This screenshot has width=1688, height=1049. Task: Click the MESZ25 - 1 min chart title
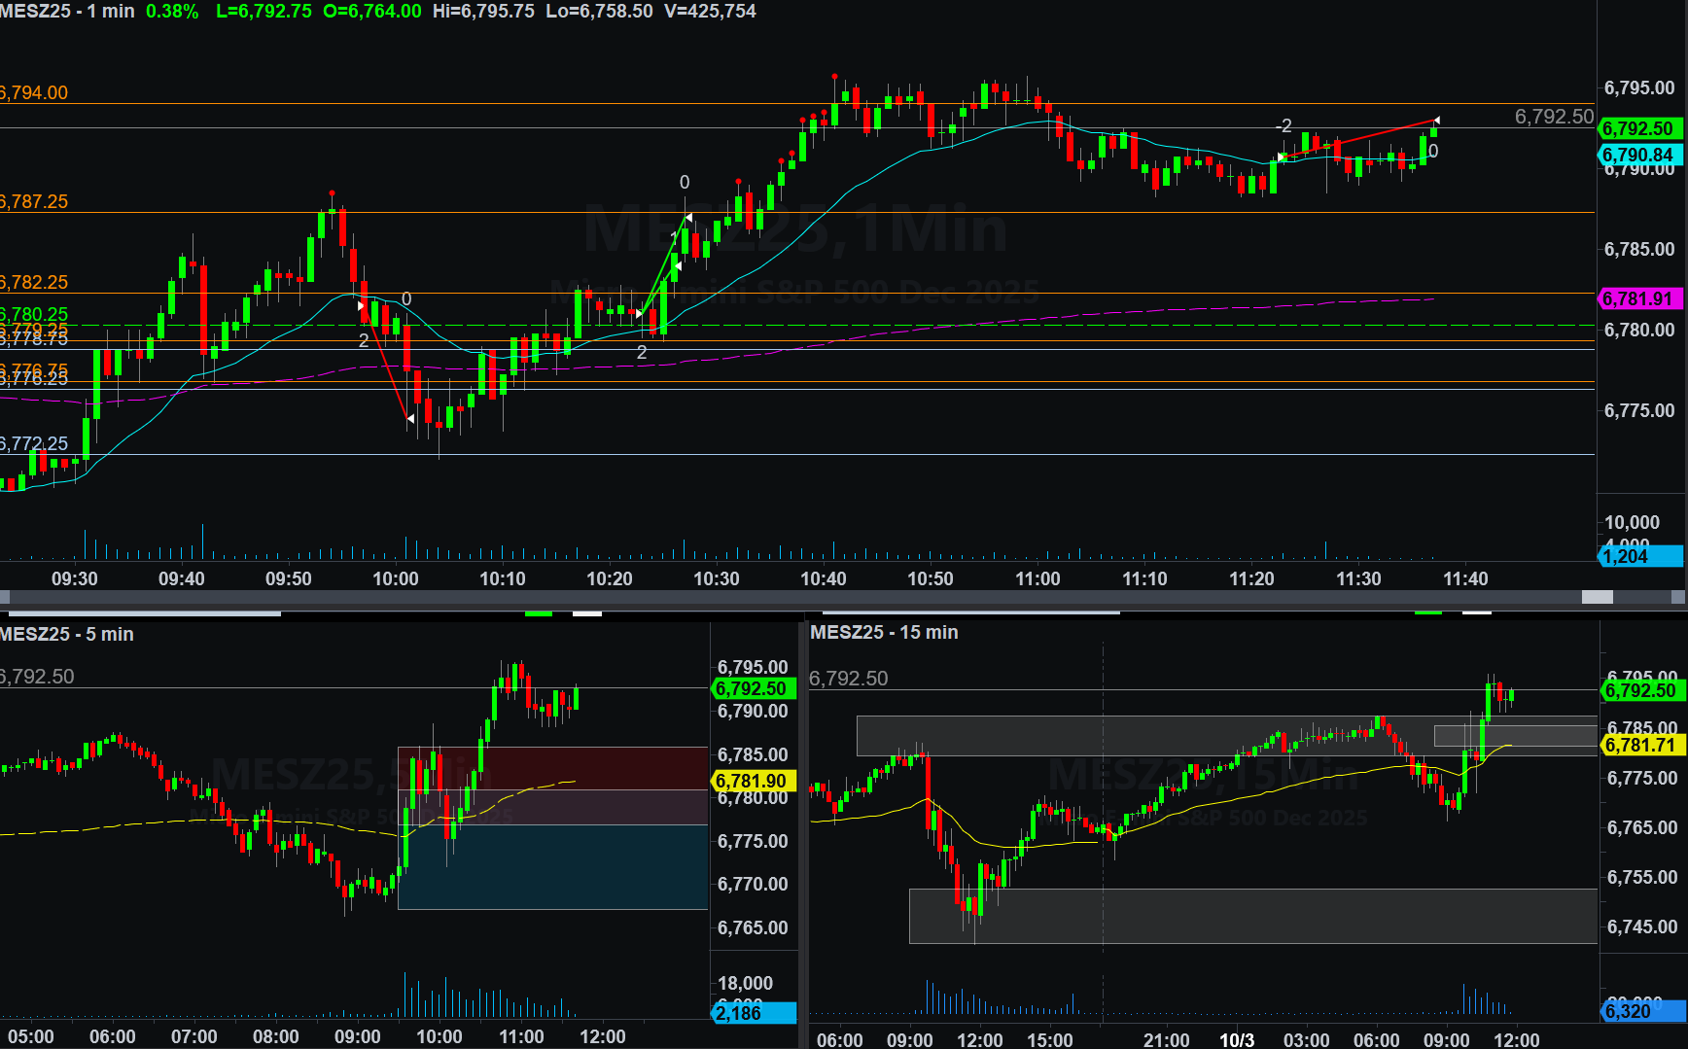67,12
